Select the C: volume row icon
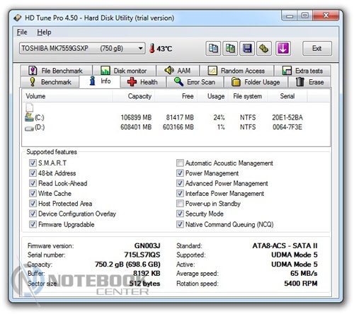This screenshot has height=314, width=354. 29,117
